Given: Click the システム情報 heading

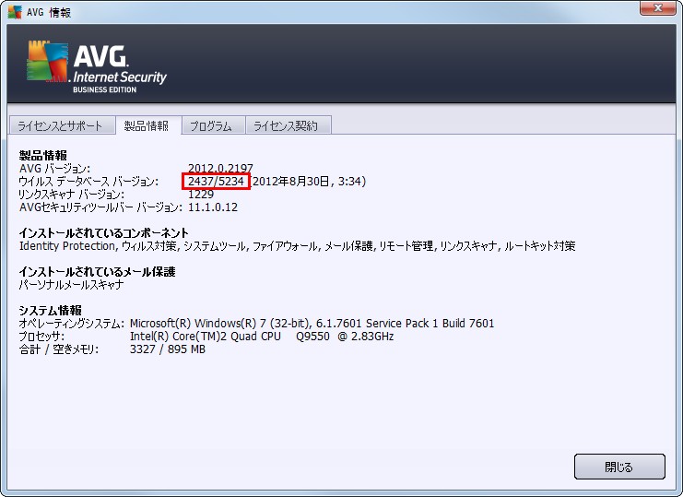Looking at the screenshot, I should (50, 310).
